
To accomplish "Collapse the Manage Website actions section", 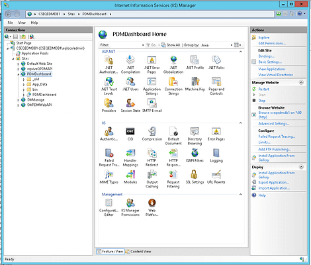I will coord(301,82).
